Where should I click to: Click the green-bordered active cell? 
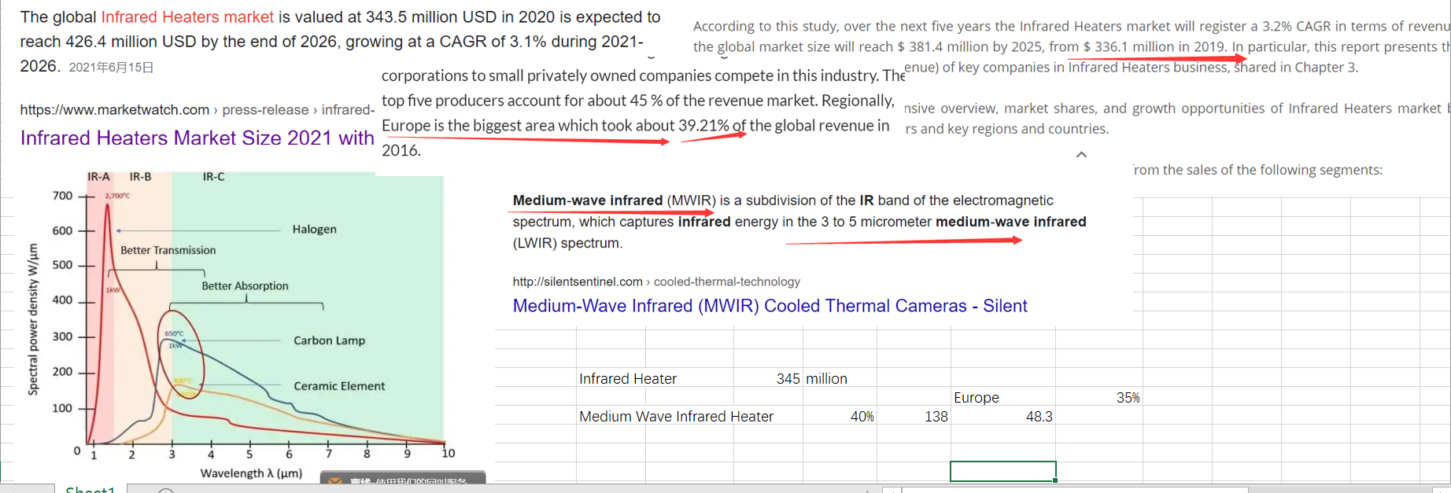1002,471
